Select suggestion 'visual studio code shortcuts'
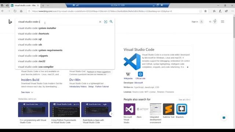This screenshot has height=132, width=235. (x=65, y=34)
